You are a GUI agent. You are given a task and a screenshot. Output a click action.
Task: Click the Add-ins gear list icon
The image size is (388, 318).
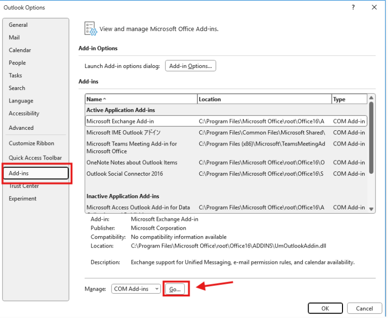pos(91,29)
